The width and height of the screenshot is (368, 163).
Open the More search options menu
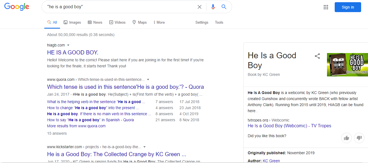159,22
